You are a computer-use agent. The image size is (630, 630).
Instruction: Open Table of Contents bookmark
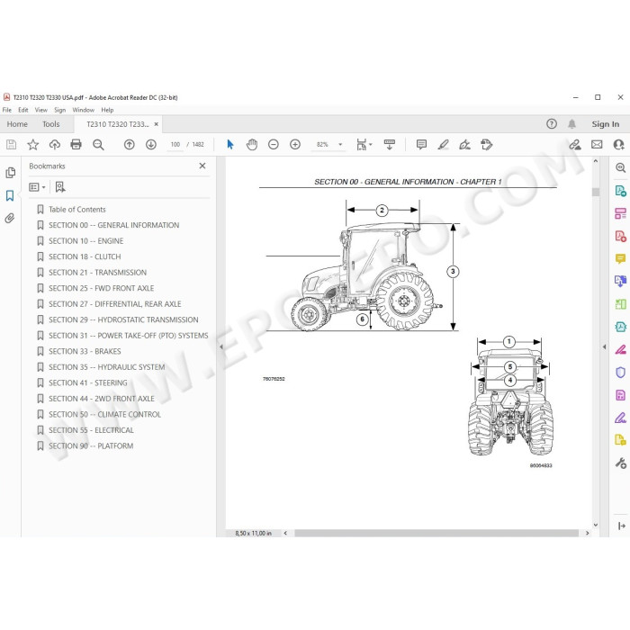point(76,210)
